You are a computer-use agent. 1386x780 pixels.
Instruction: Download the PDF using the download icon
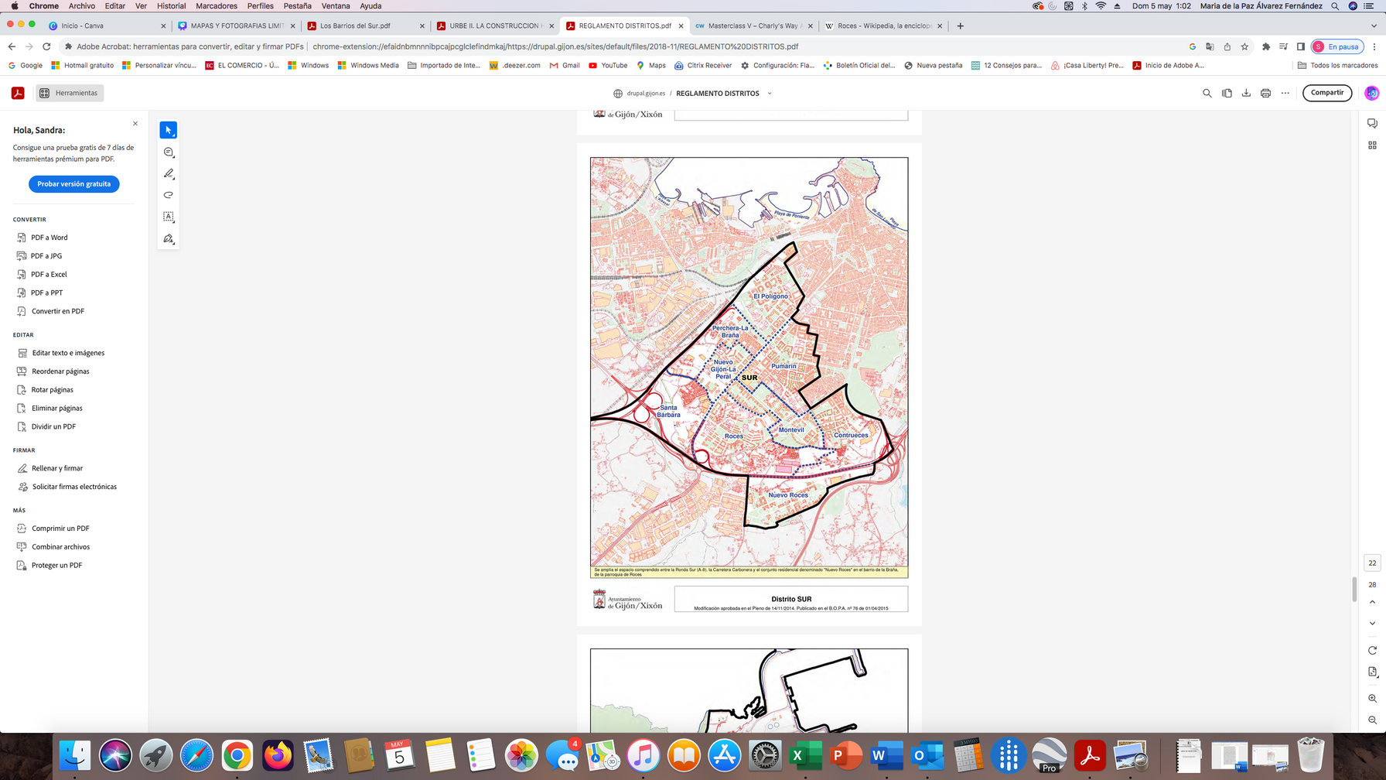[1246, 93]
